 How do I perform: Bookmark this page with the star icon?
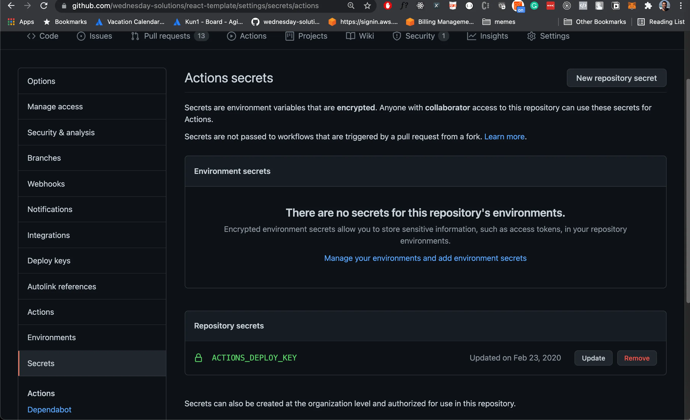pyautogui.click(x=367, y=6)
